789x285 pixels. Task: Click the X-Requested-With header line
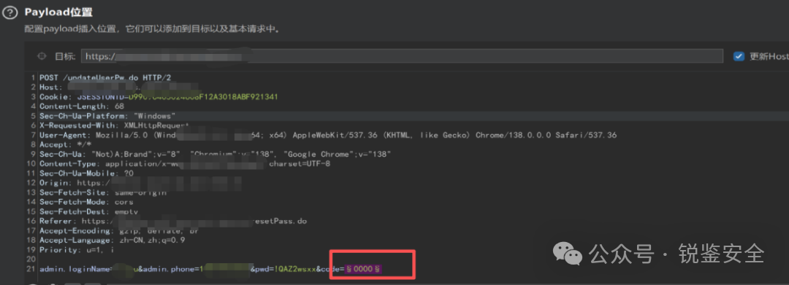(114, 125)
